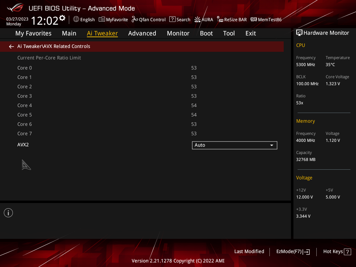The image size is (356, 267).
Task: Open MyFavorite from the top bar
Action: click(x=117, y=20)
